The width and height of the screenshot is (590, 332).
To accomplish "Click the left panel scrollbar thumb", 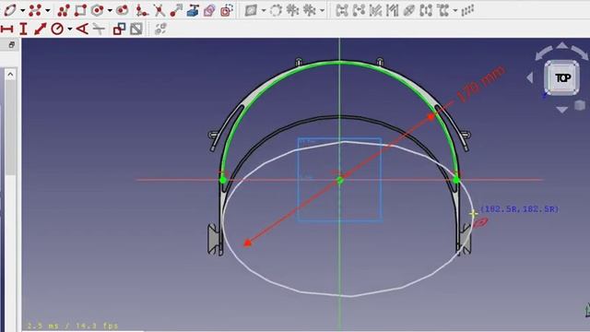I will pyautogui.click(x=10, y=127).
